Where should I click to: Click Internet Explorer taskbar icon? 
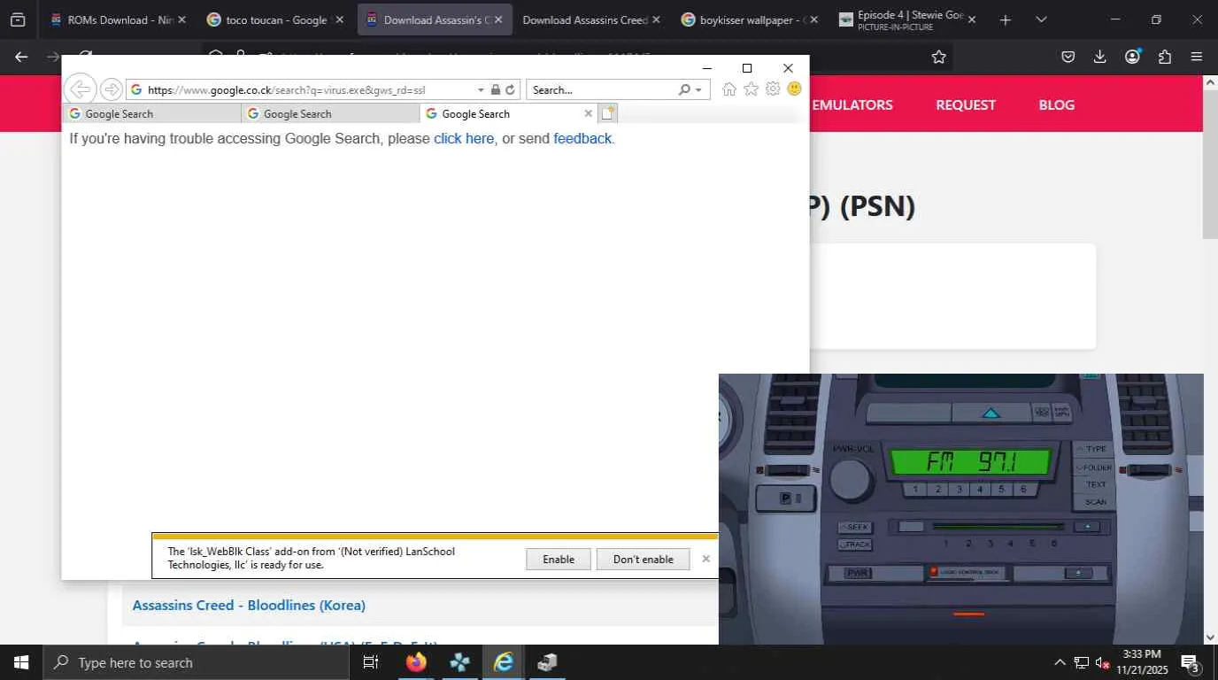click(504, 662)
